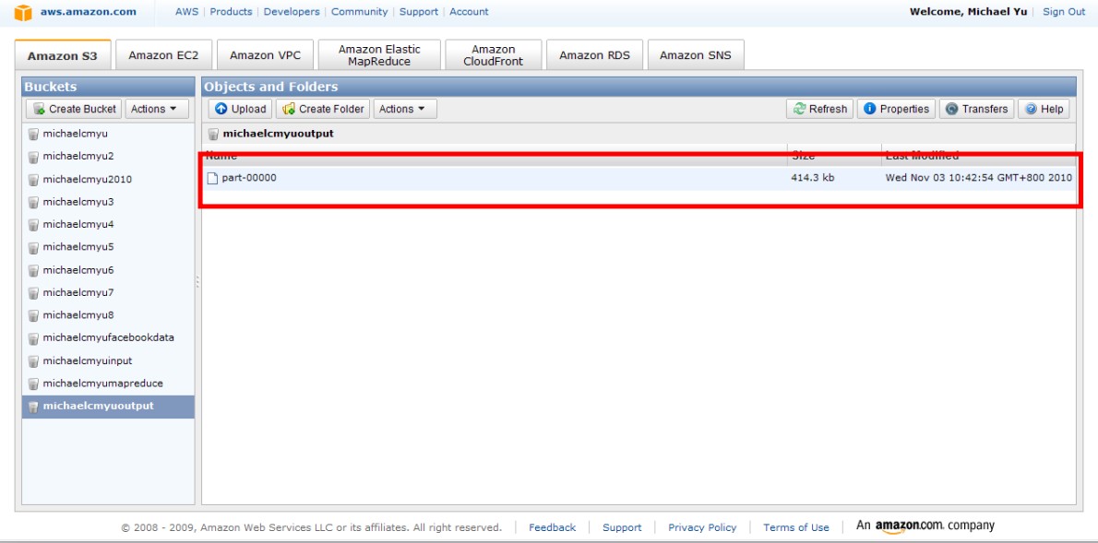Refresh the objects list
The height and width of the screenshot is (543, 1098).
[x=820, y=109]
